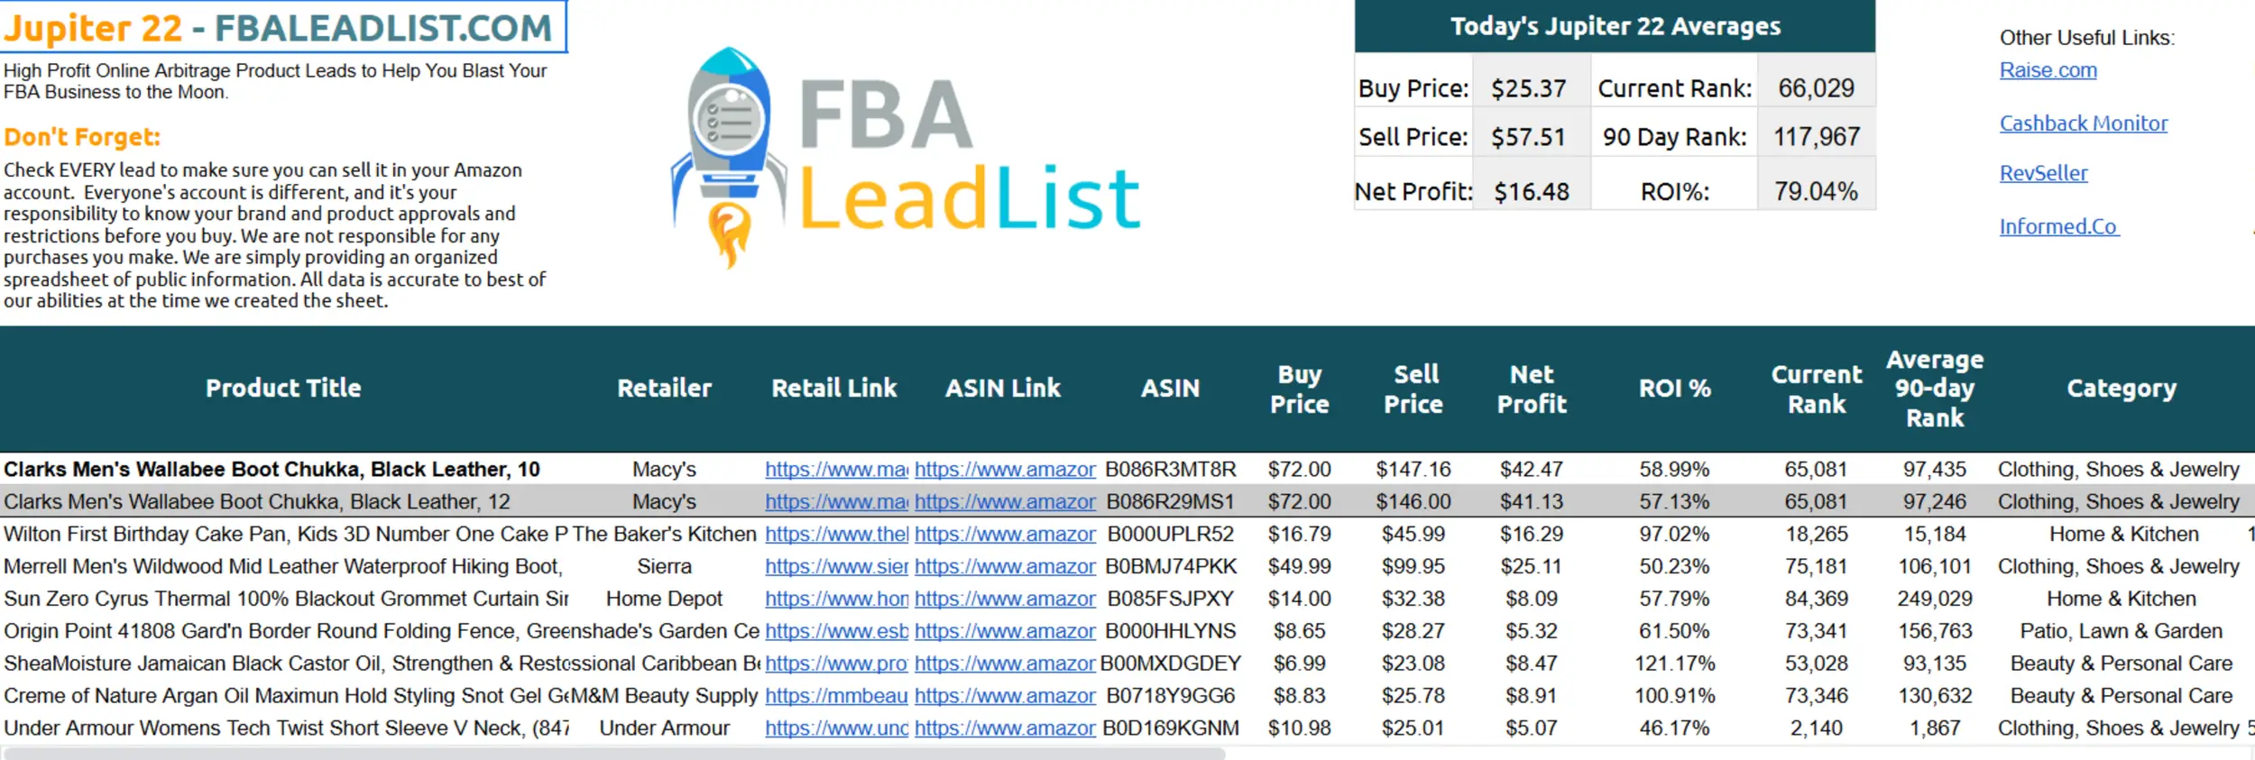Open the Informed.Co link
2255x760 pixels.
click(2058, 226)
